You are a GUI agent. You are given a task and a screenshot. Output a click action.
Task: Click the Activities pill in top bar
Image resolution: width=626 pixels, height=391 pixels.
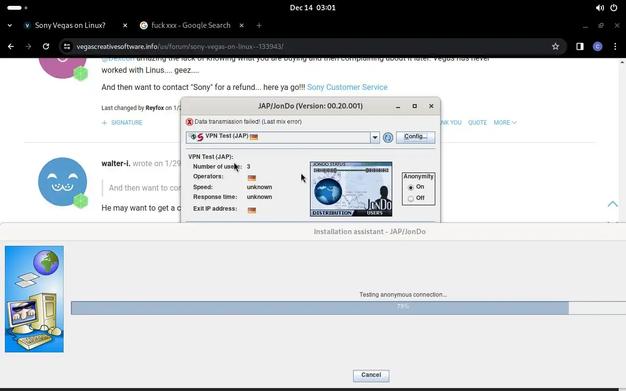(x=15, y=8)
